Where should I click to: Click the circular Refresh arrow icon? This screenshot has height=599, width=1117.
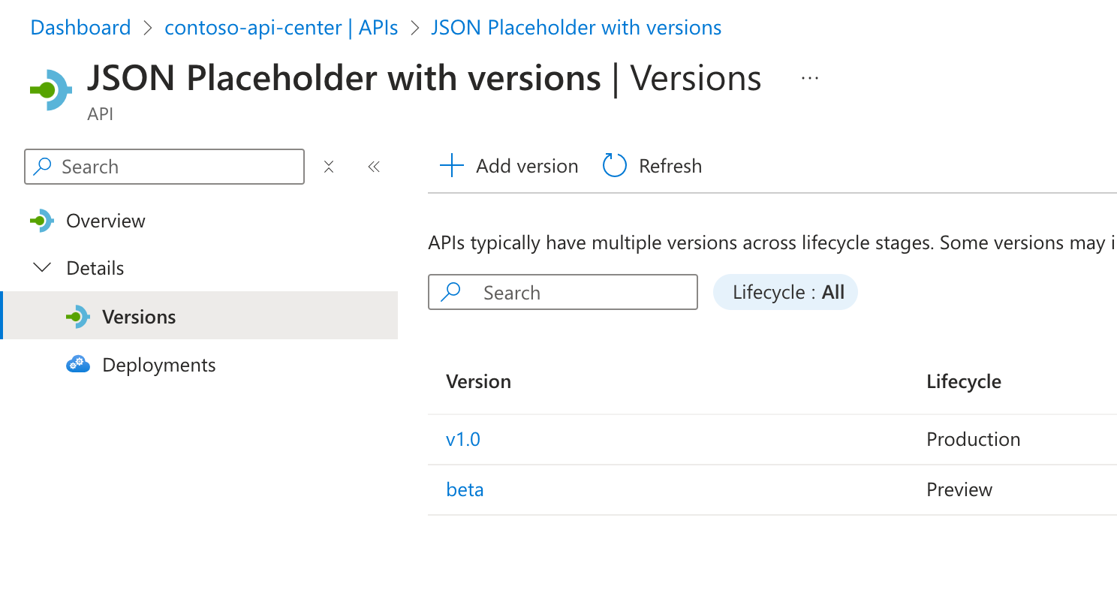coord(615,166)
